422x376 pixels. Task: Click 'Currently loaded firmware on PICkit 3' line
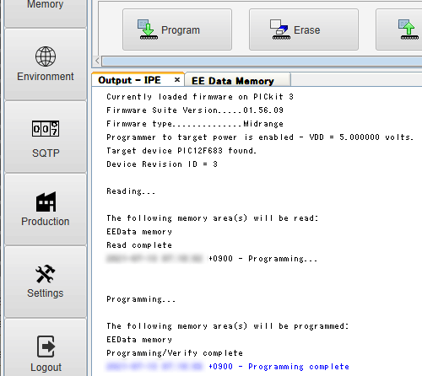[x=200, y=97]
